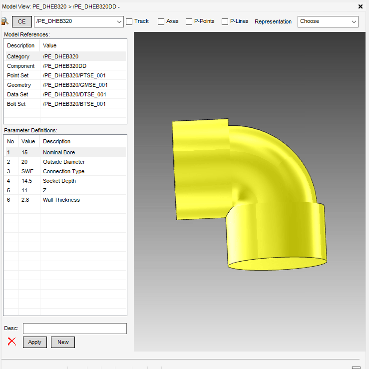Screen dimensions: 369x369
Task: Open the /PE_DHEB320 element dropdown
Action: click(119, 21)
